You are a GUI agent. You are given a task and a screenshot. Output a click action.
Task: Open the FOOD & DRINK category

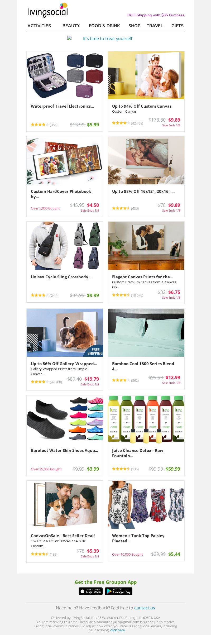click(x=104, y=26)
